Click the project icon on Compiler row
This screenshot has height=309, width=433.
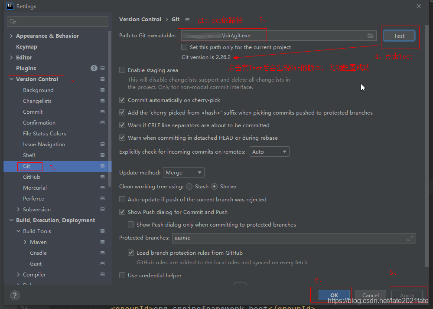tap(102, 274)
